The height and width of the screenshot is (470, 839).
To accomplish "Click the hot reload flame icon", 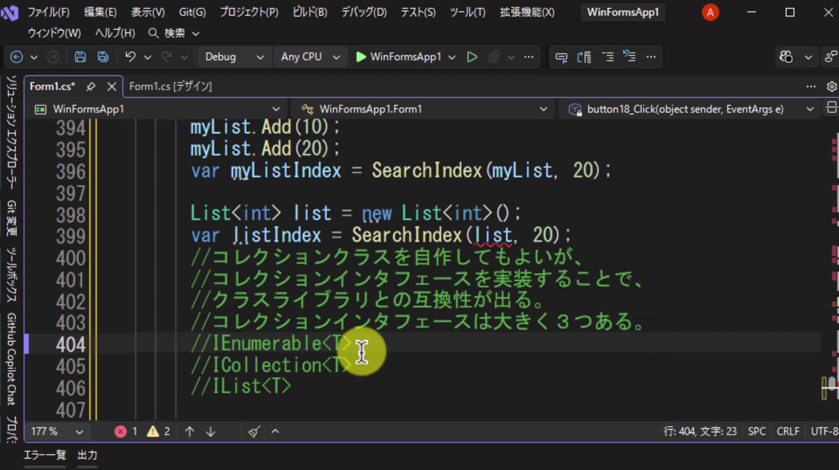I will [494, 57].
